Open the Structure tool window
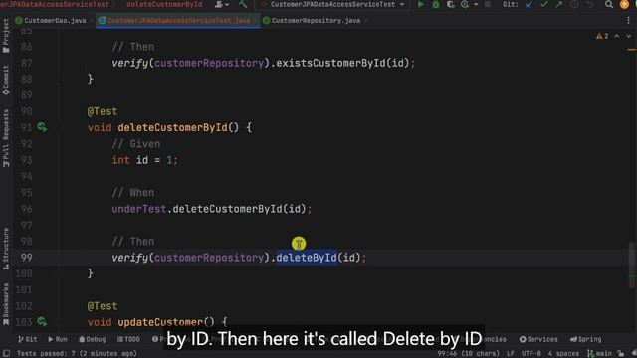The width and height of the screenshot is (637, 358). click(x=6, y=249)
